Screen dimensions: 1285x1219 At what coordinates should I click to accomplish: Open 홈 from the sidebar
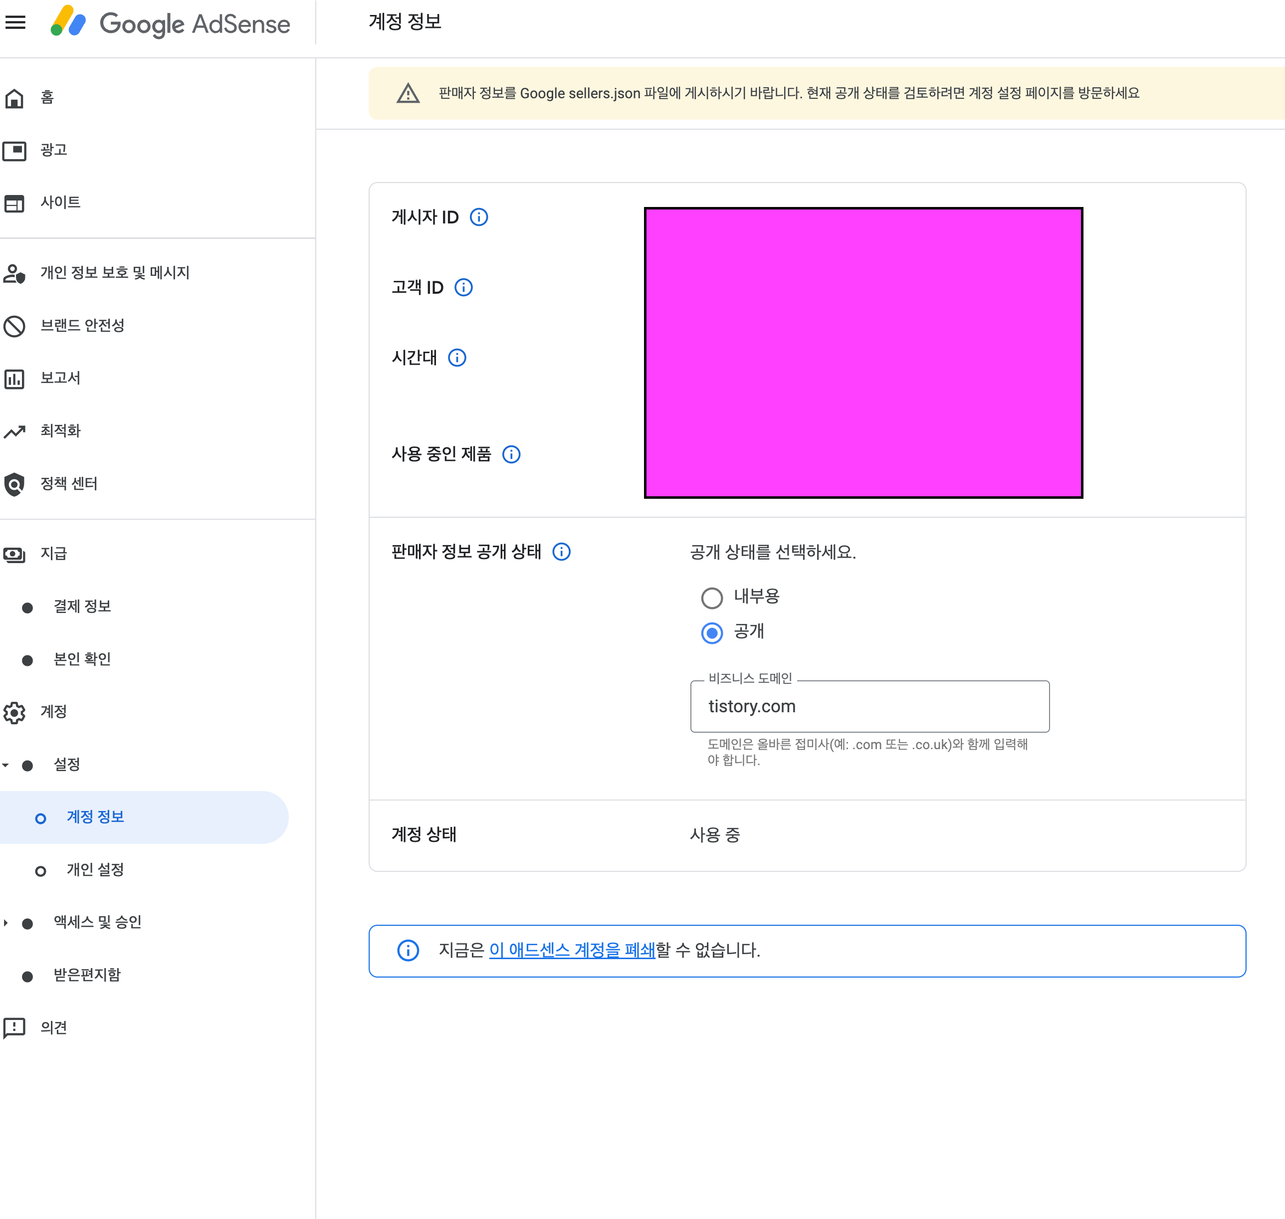click(x=47, y=97)
